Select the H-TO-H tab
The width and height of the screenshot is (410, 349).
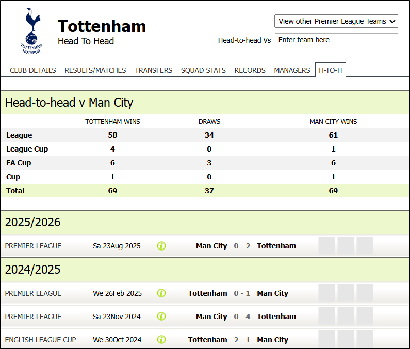[331, 70]
